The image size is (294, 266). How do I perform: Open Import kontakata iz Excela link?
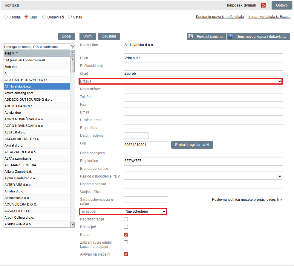click(x=269, y=17)
